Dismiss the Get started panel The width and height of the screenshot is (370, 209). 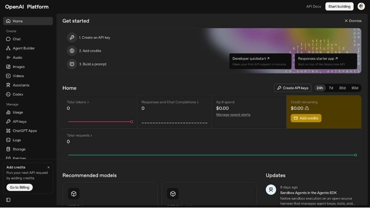pyautogui.click(x=353, y=21)
